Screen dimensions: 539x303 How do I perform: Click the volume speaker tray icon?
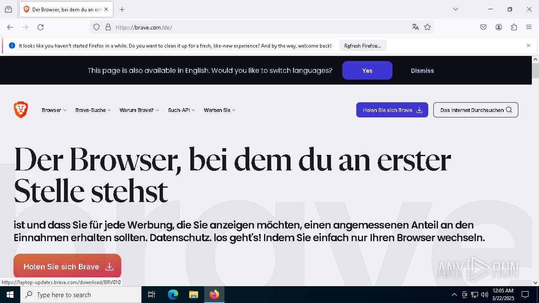[x=485, y=295]
